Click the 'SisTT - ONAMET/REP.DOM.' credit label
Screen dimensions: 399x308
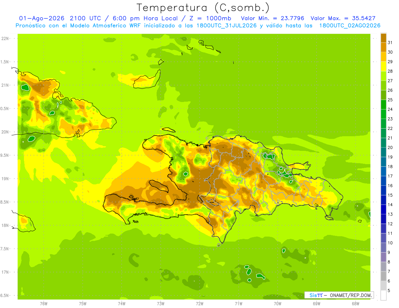tap(339, 295)
